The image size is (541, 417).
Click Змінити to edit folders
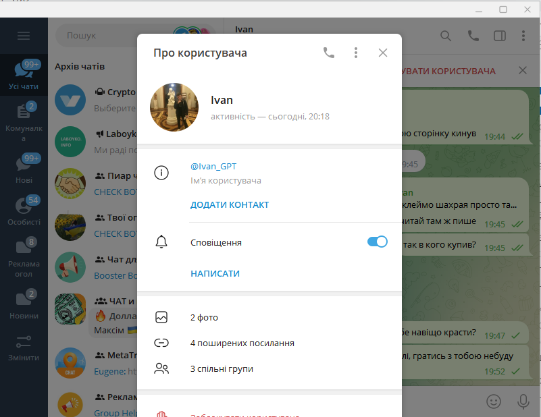coord(24,347)
